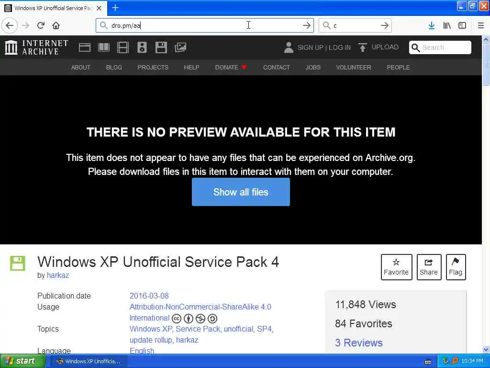Click the green software floppy item icon

[x=18, y=263]
